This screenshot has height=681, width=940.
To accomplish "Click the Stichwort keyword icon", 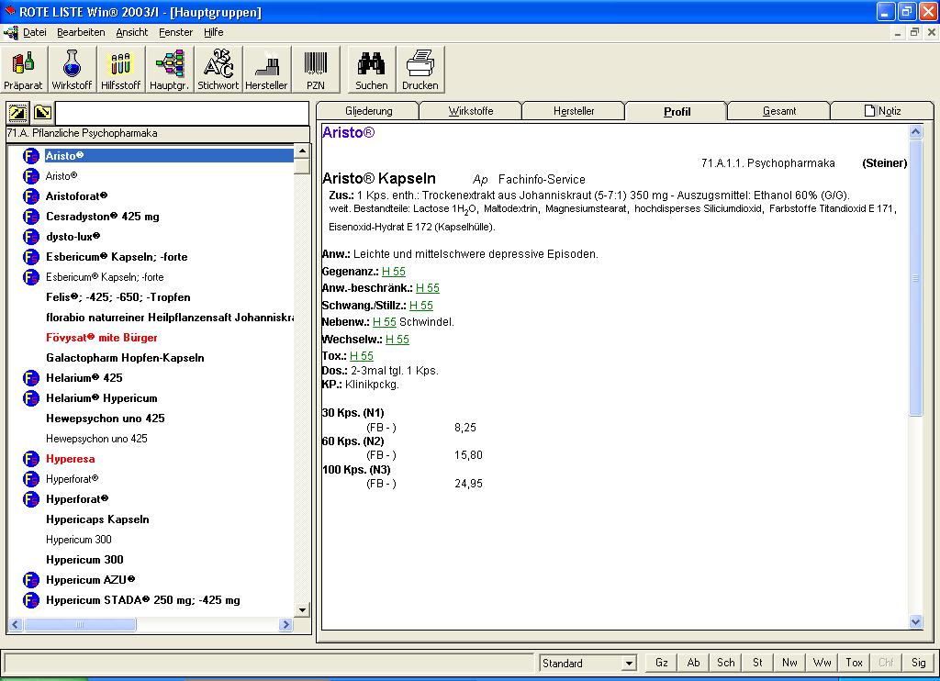I will coord(218,70).
